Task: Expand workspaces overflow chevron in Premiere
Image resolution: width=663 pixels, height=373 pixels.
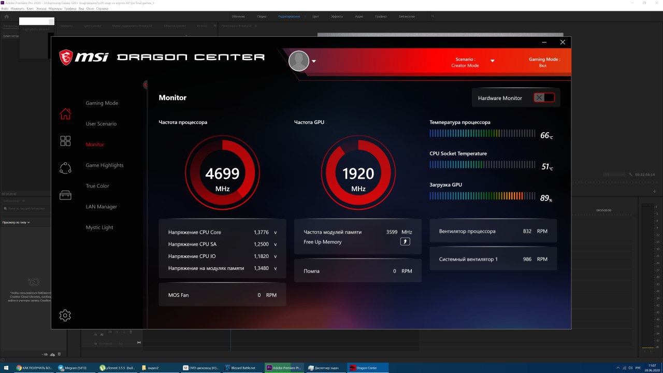Action: [x=433, y=17]
